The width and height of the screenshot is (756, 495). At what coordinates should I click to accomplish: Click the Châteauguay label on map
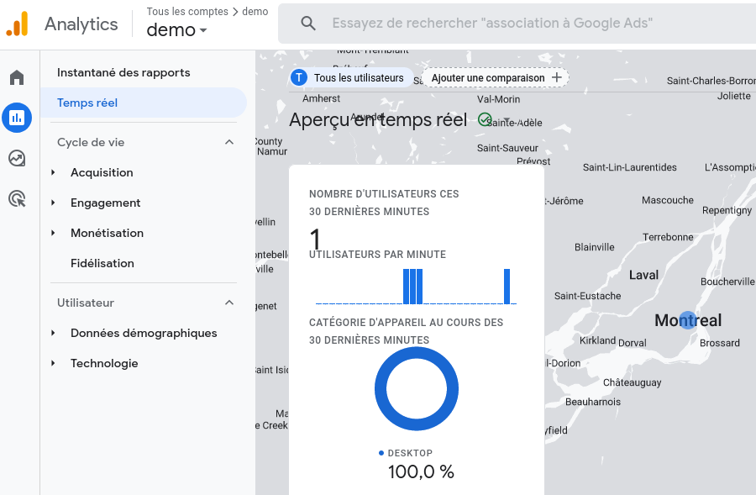tap(632, 382)
